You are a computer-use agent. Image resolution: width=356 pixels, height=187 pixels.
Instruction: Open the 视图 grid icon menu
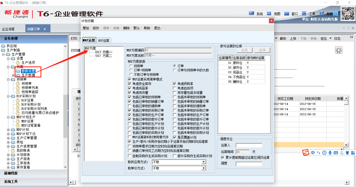(x=269, y=14)
